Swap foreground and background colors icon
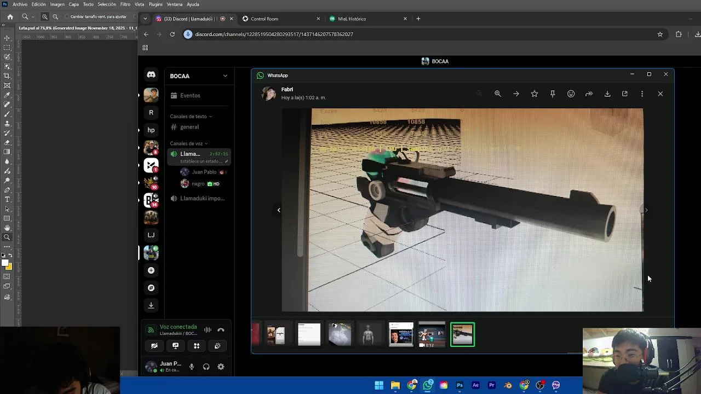Viewport: 701px width, 394px height. coord(11,256)
